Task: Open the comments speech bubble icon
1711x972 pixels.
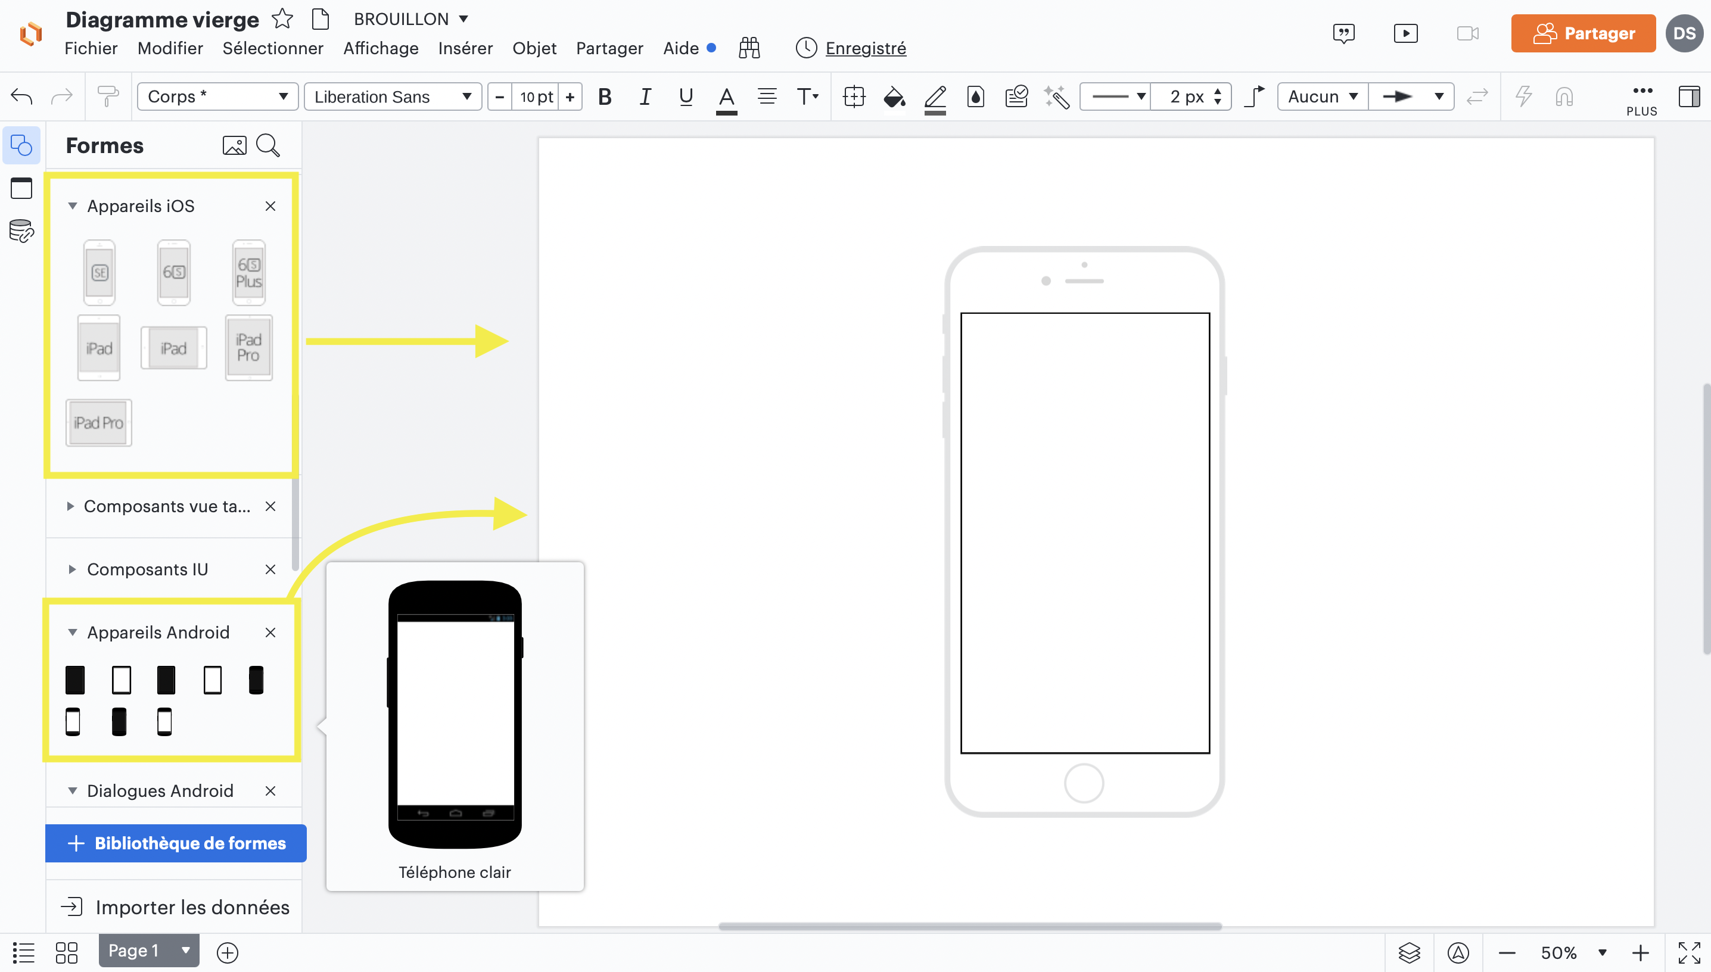Action: point(1343,33)
